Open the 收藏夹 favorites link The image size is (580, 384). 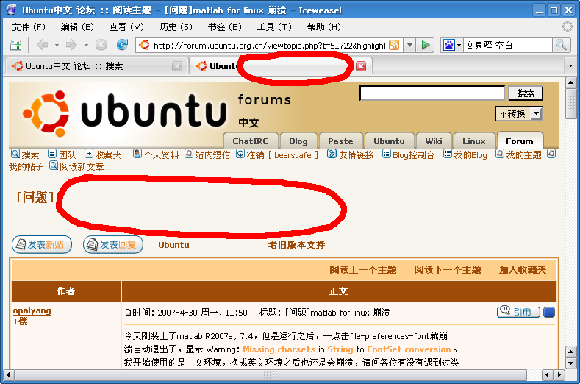[103, 154]
